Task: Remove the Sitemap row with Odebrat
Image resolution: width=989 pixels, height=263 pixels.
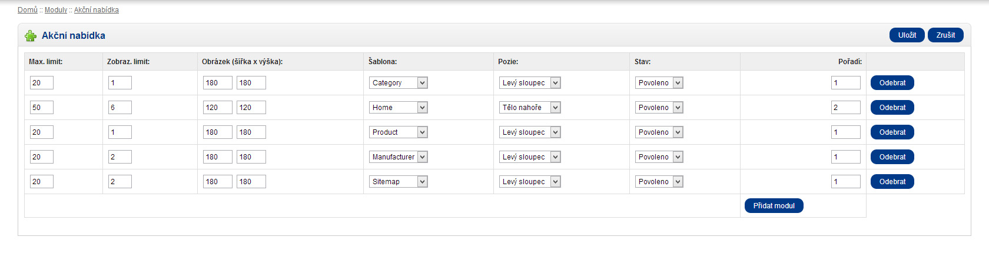Action: tap(892, 182)
